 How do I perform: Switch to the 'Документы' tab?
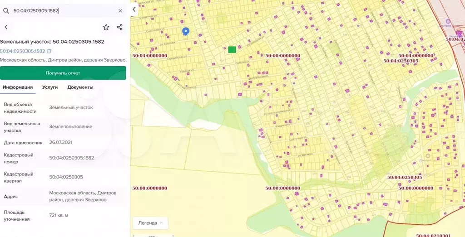pos(80,87)
